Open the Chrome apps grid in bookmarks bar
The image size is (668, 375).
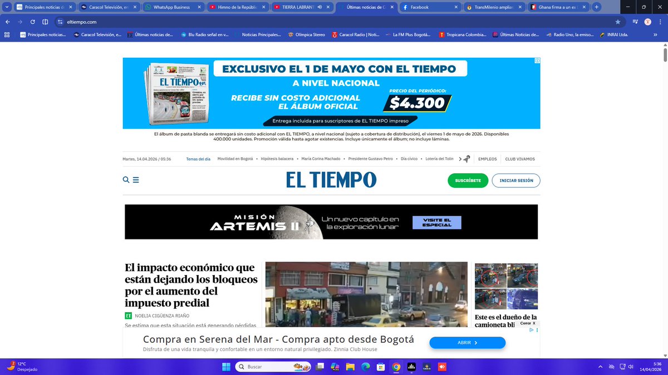(x=7, y=34)
